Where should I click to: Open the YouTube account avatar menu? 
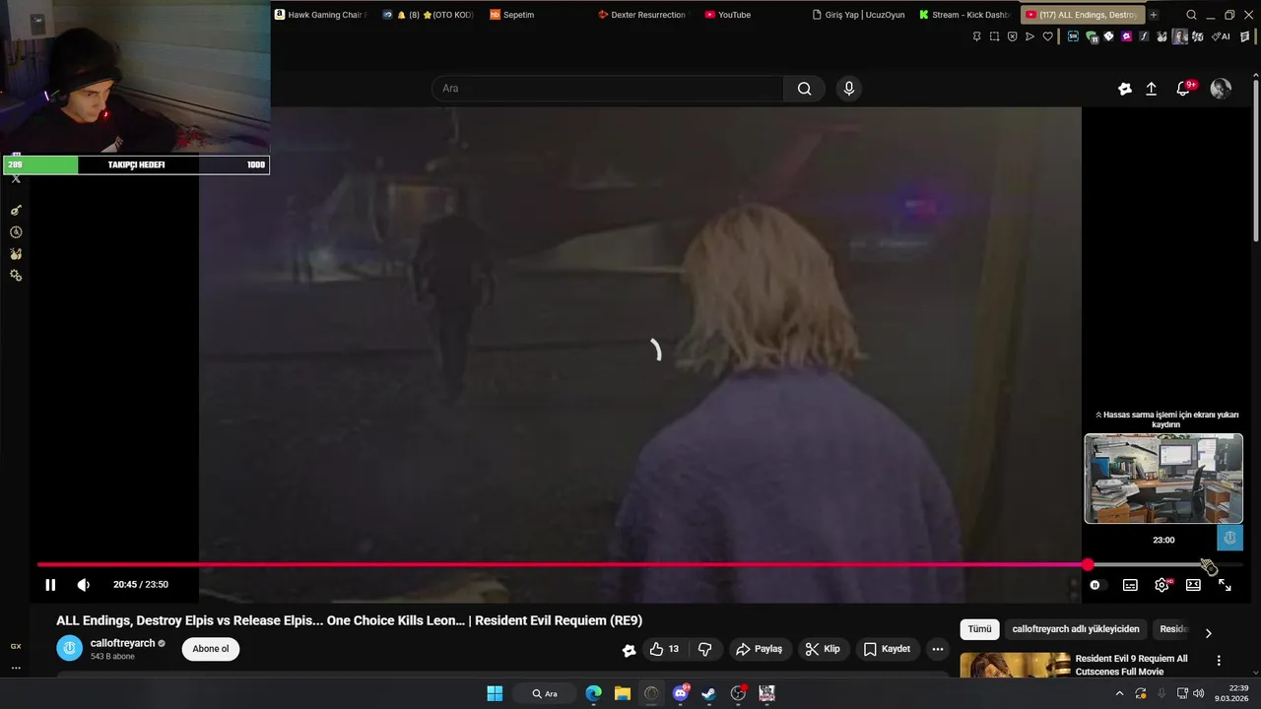[1221, 89]
